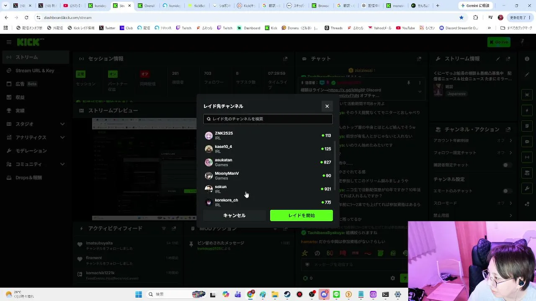Open the ストリーム sidebar section
Screen dimensions: 536x301
tap(36, 57)
